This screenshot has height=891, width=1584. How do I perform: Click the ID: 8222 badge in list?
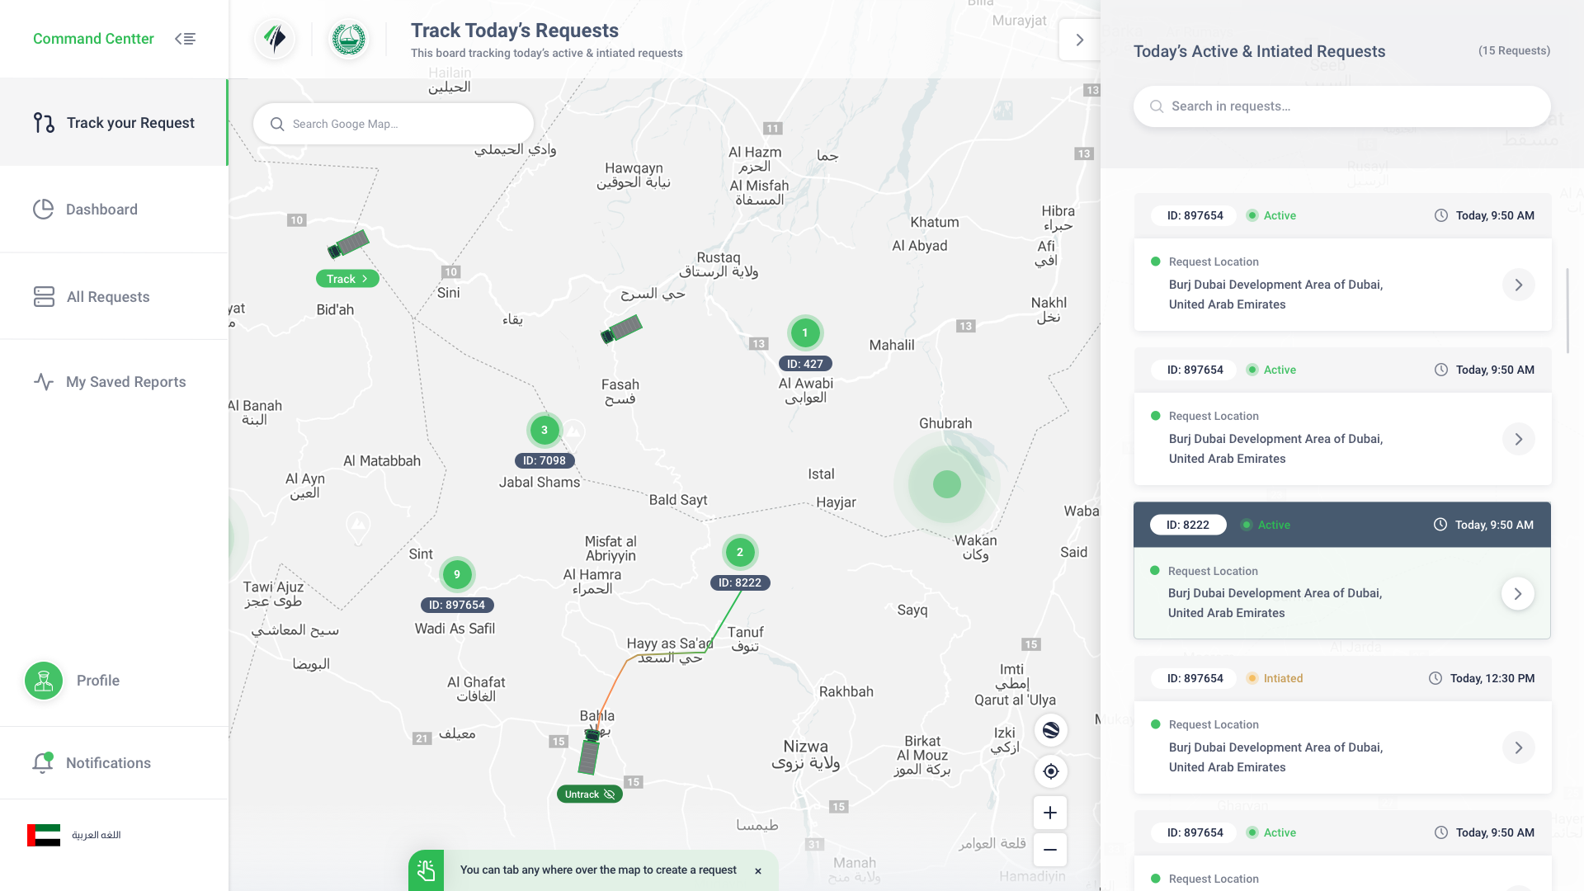pyautogui.click(x=1188, y=525)
